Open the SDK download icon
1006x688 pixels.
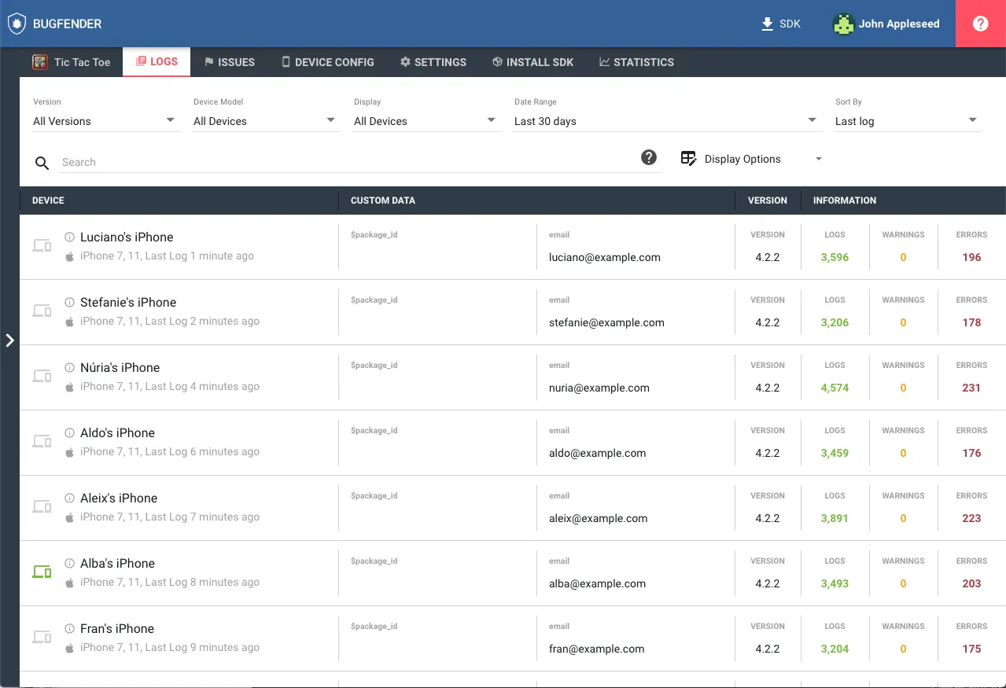(x=765, y=24)
